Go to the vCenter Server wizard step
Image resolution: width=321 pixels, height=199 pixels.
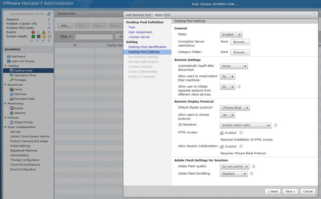pos(139,37)
